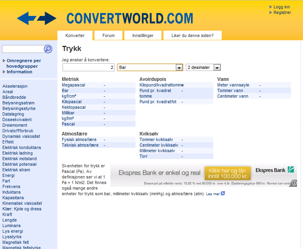Click the CONVERTWORLD.COM site title
This screenshot has width=303, height=249.
point(130,19)
